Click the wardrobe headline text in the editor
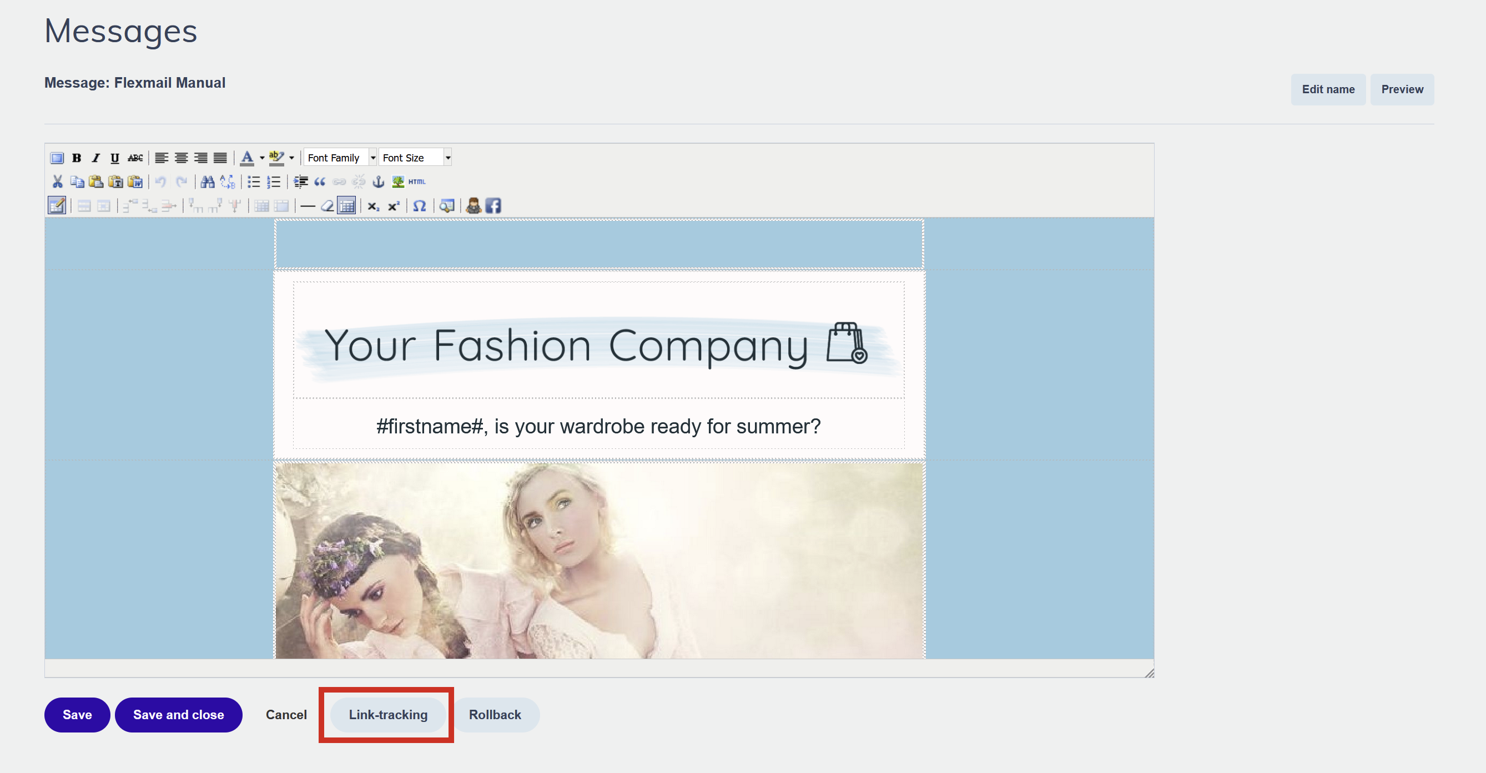The height and width of the screenshot is (773, 1486). (598, 426)
